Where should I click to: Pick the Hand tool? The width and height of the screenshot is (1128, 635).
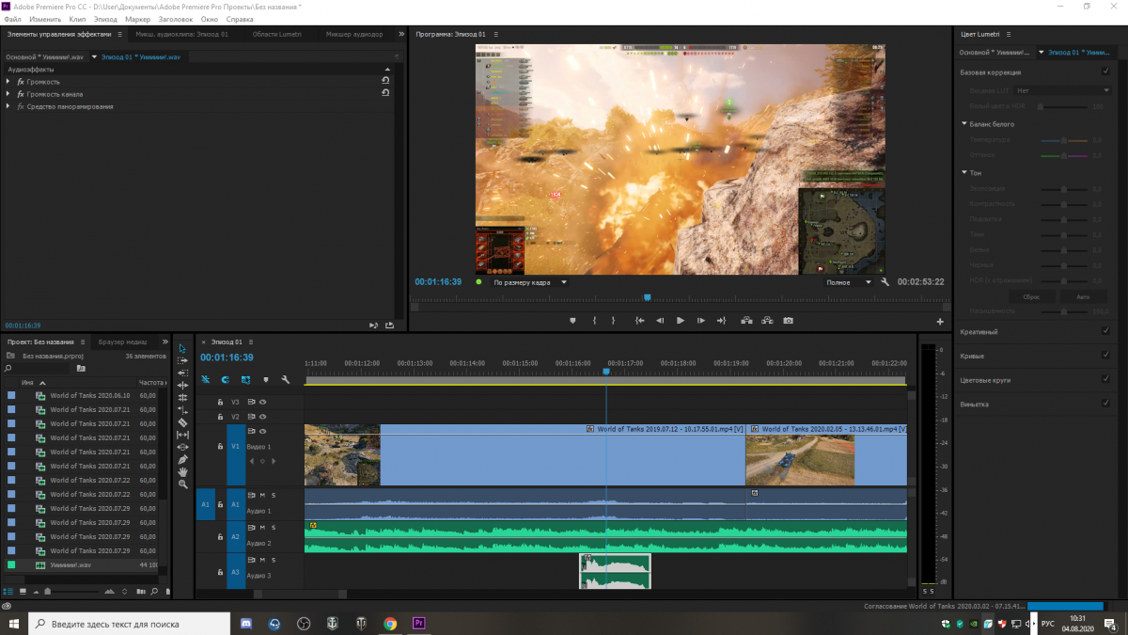click(x=183, y=471)
